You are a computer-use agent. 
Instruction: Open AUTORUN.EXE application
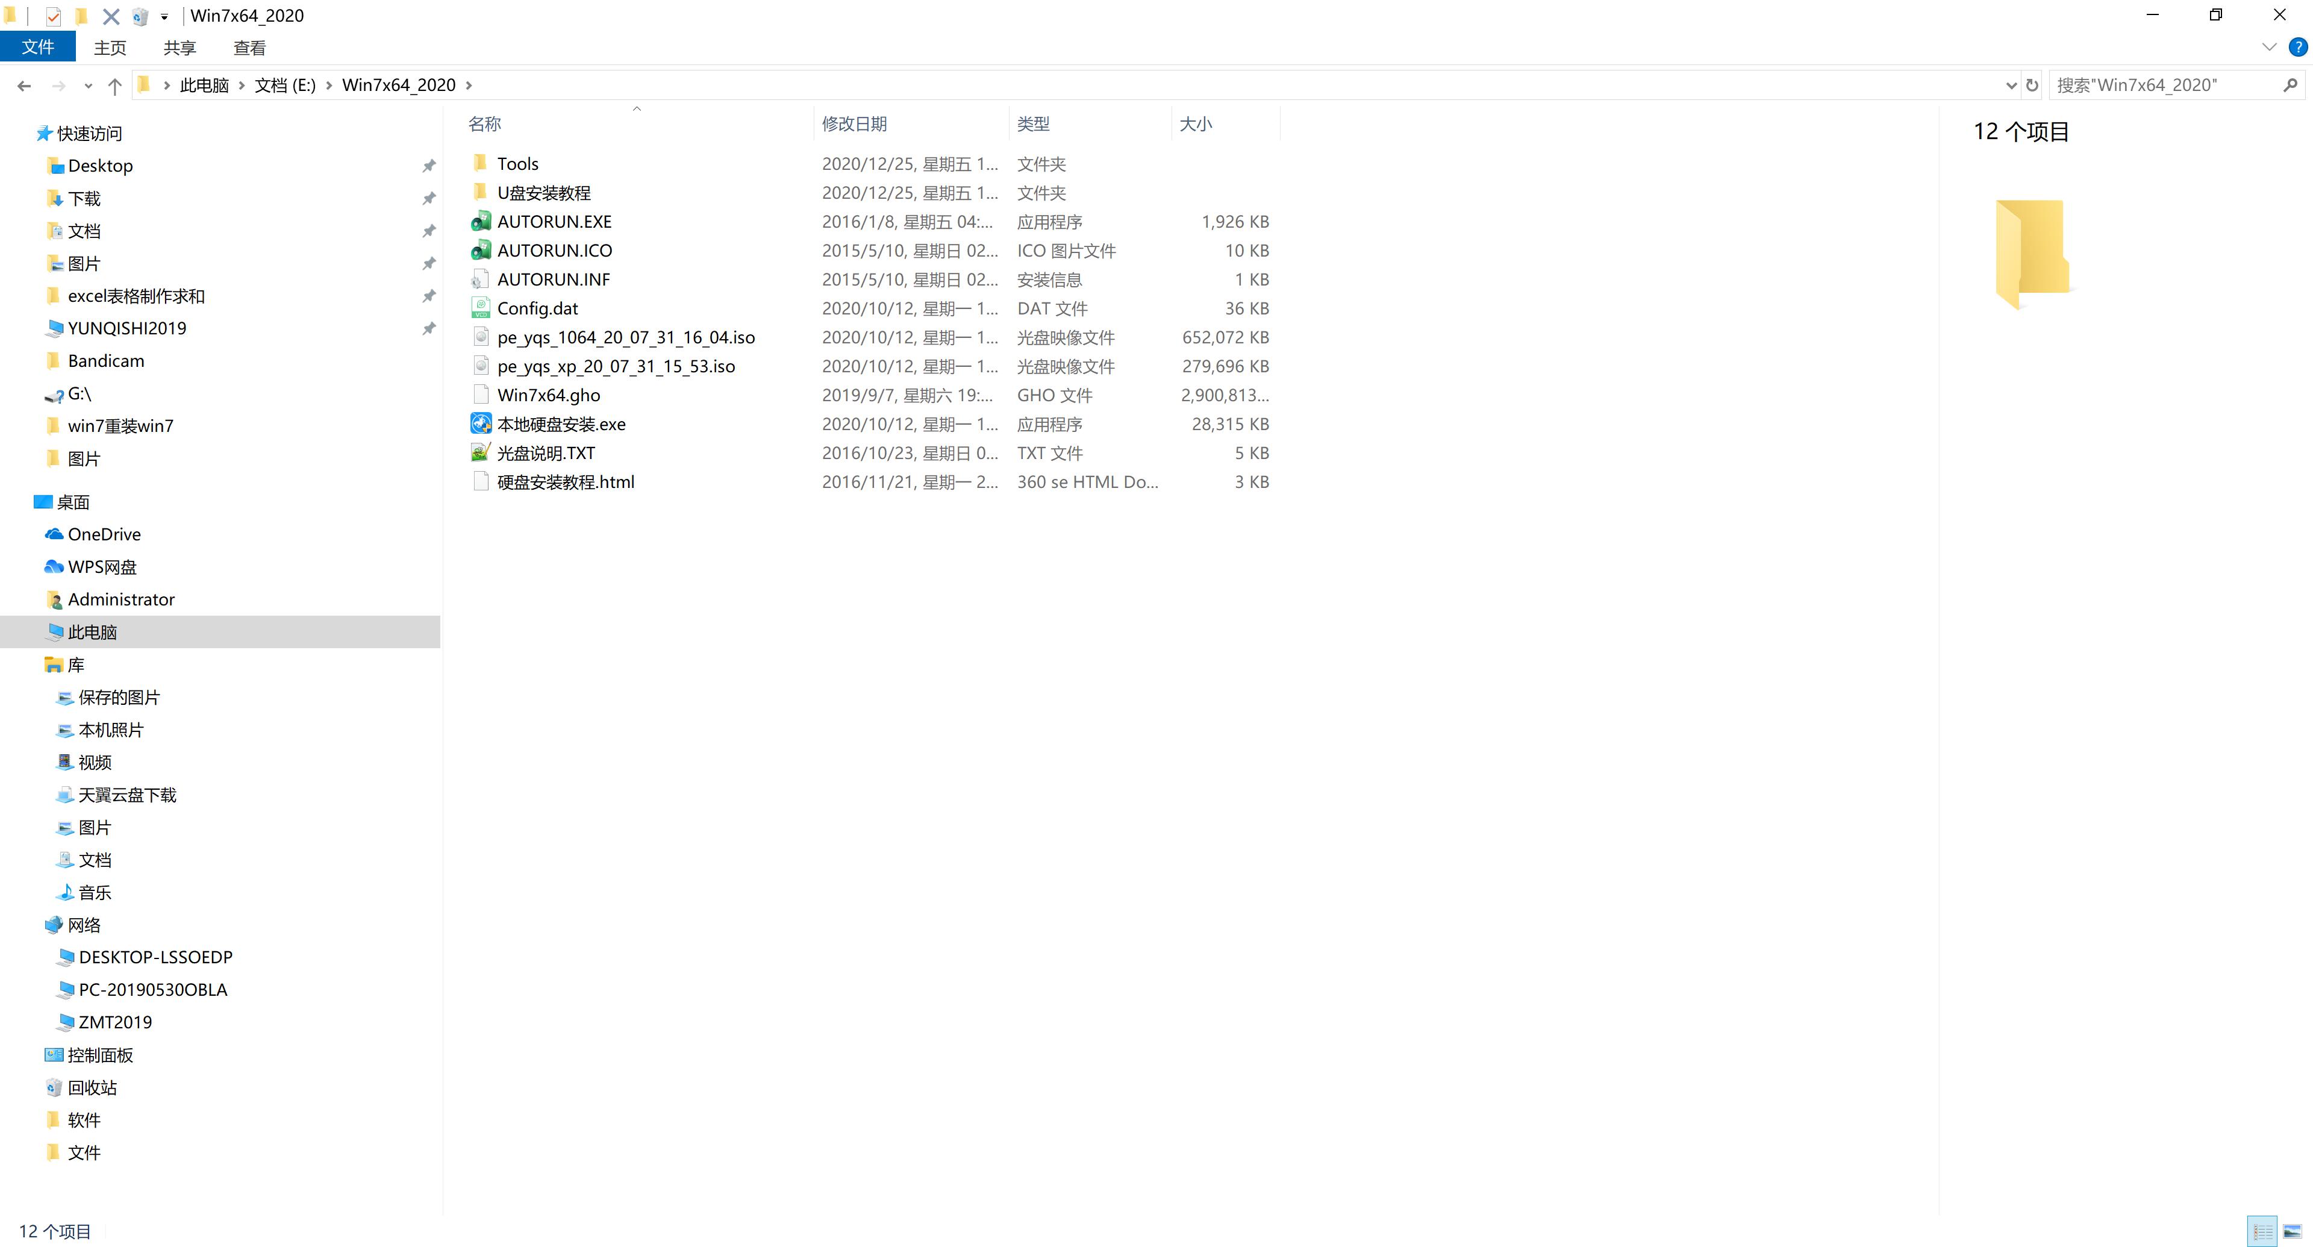pos(554,221)
